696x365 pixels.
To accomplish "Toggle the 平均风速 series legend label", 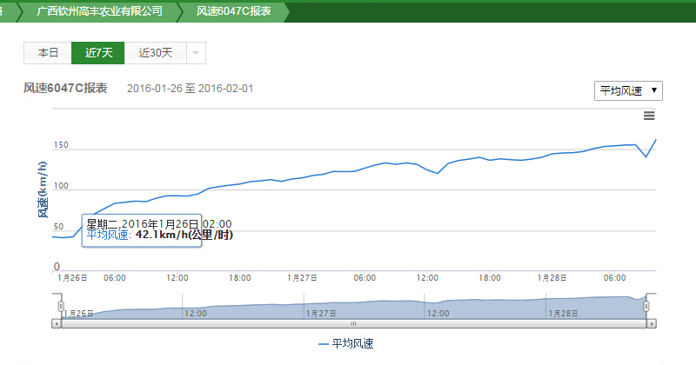I will pos(354,344).
